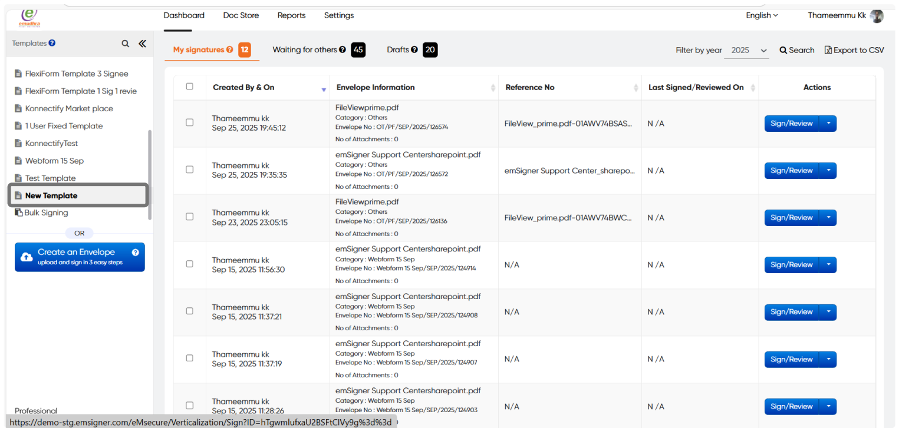Click Export to CSV
This screenshot has width=899, height=428.
854,50
